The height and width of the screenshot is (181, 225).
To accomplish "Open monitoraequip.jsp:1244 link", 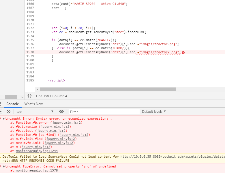I will pyautogui.click(x=37, y=151).
